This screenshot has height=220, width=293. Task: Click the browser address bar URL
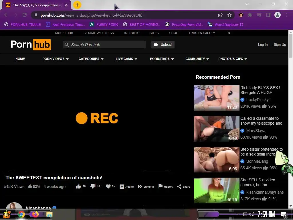point(91,15)
